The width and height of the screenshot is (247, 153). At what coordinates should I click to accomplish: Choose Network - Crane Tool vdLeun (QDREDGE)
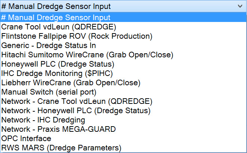[77, 101]
